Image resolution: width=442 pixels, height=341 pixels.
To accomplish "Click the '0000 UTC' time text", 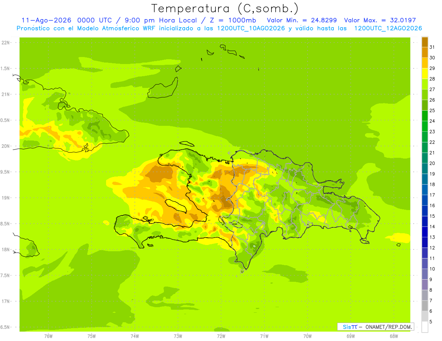I will [95, 20].
